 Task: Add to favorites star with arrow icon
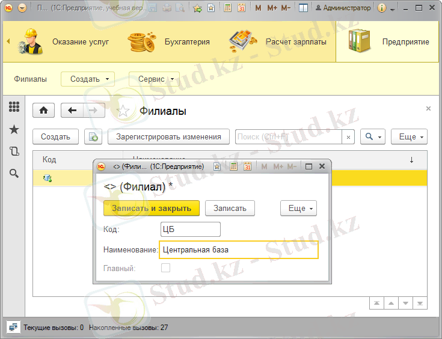tap(198, 8)
